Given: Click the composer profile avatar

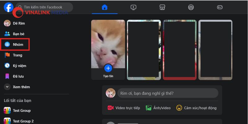Looking at the screenshot, I should (x=111, y=93).
